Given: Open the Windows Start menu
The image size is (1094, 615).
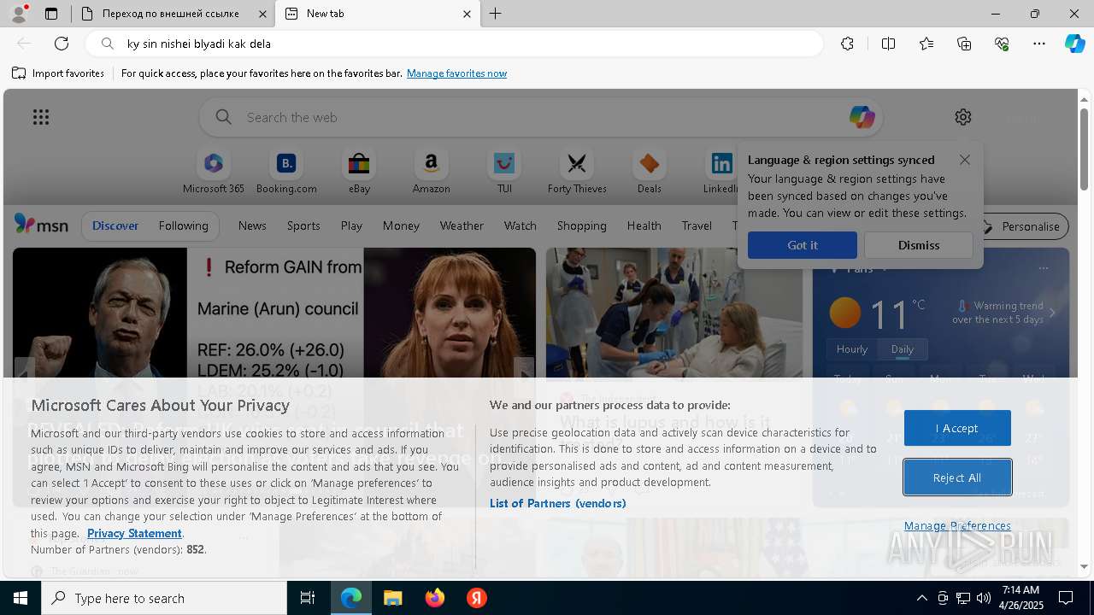Looking at the screenshot, I should pos(21,598).
